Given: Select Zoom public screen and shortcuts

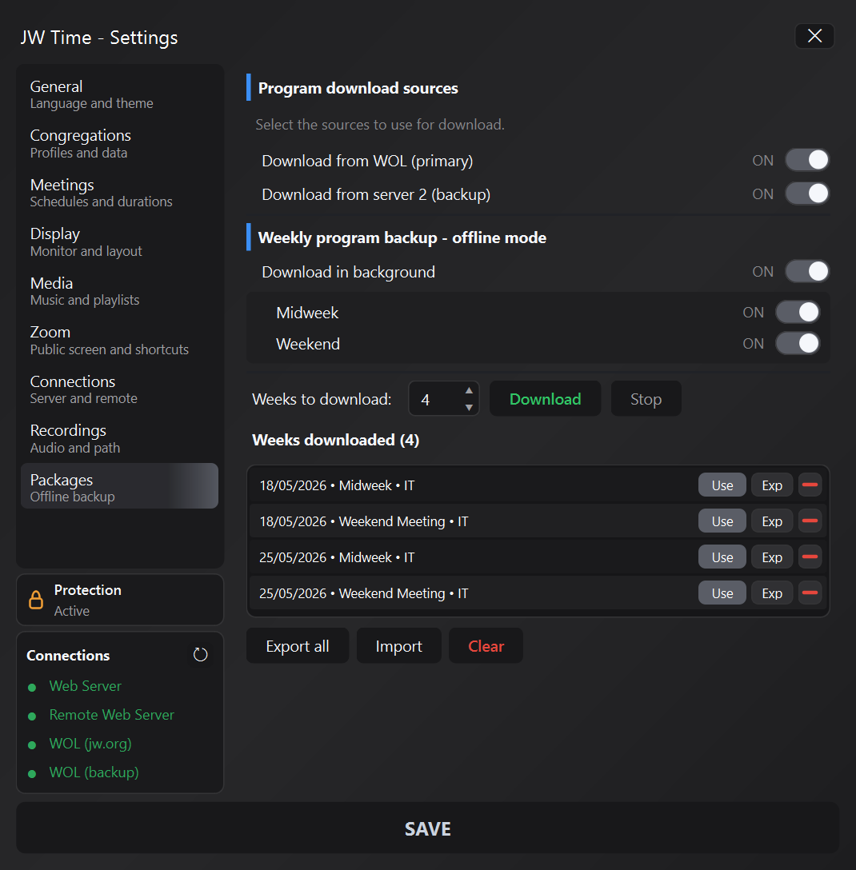Looking at the screenshot, I should coord(119,340).
